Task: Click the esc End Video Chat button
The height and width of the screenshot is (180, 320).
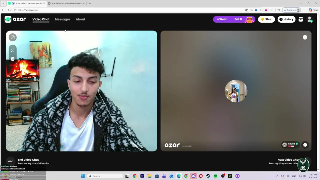Action: [x=10, y=161]
